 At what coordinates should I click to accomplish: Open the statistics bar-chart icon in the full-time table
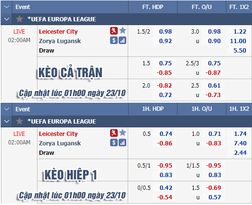(x=122, y=40)
